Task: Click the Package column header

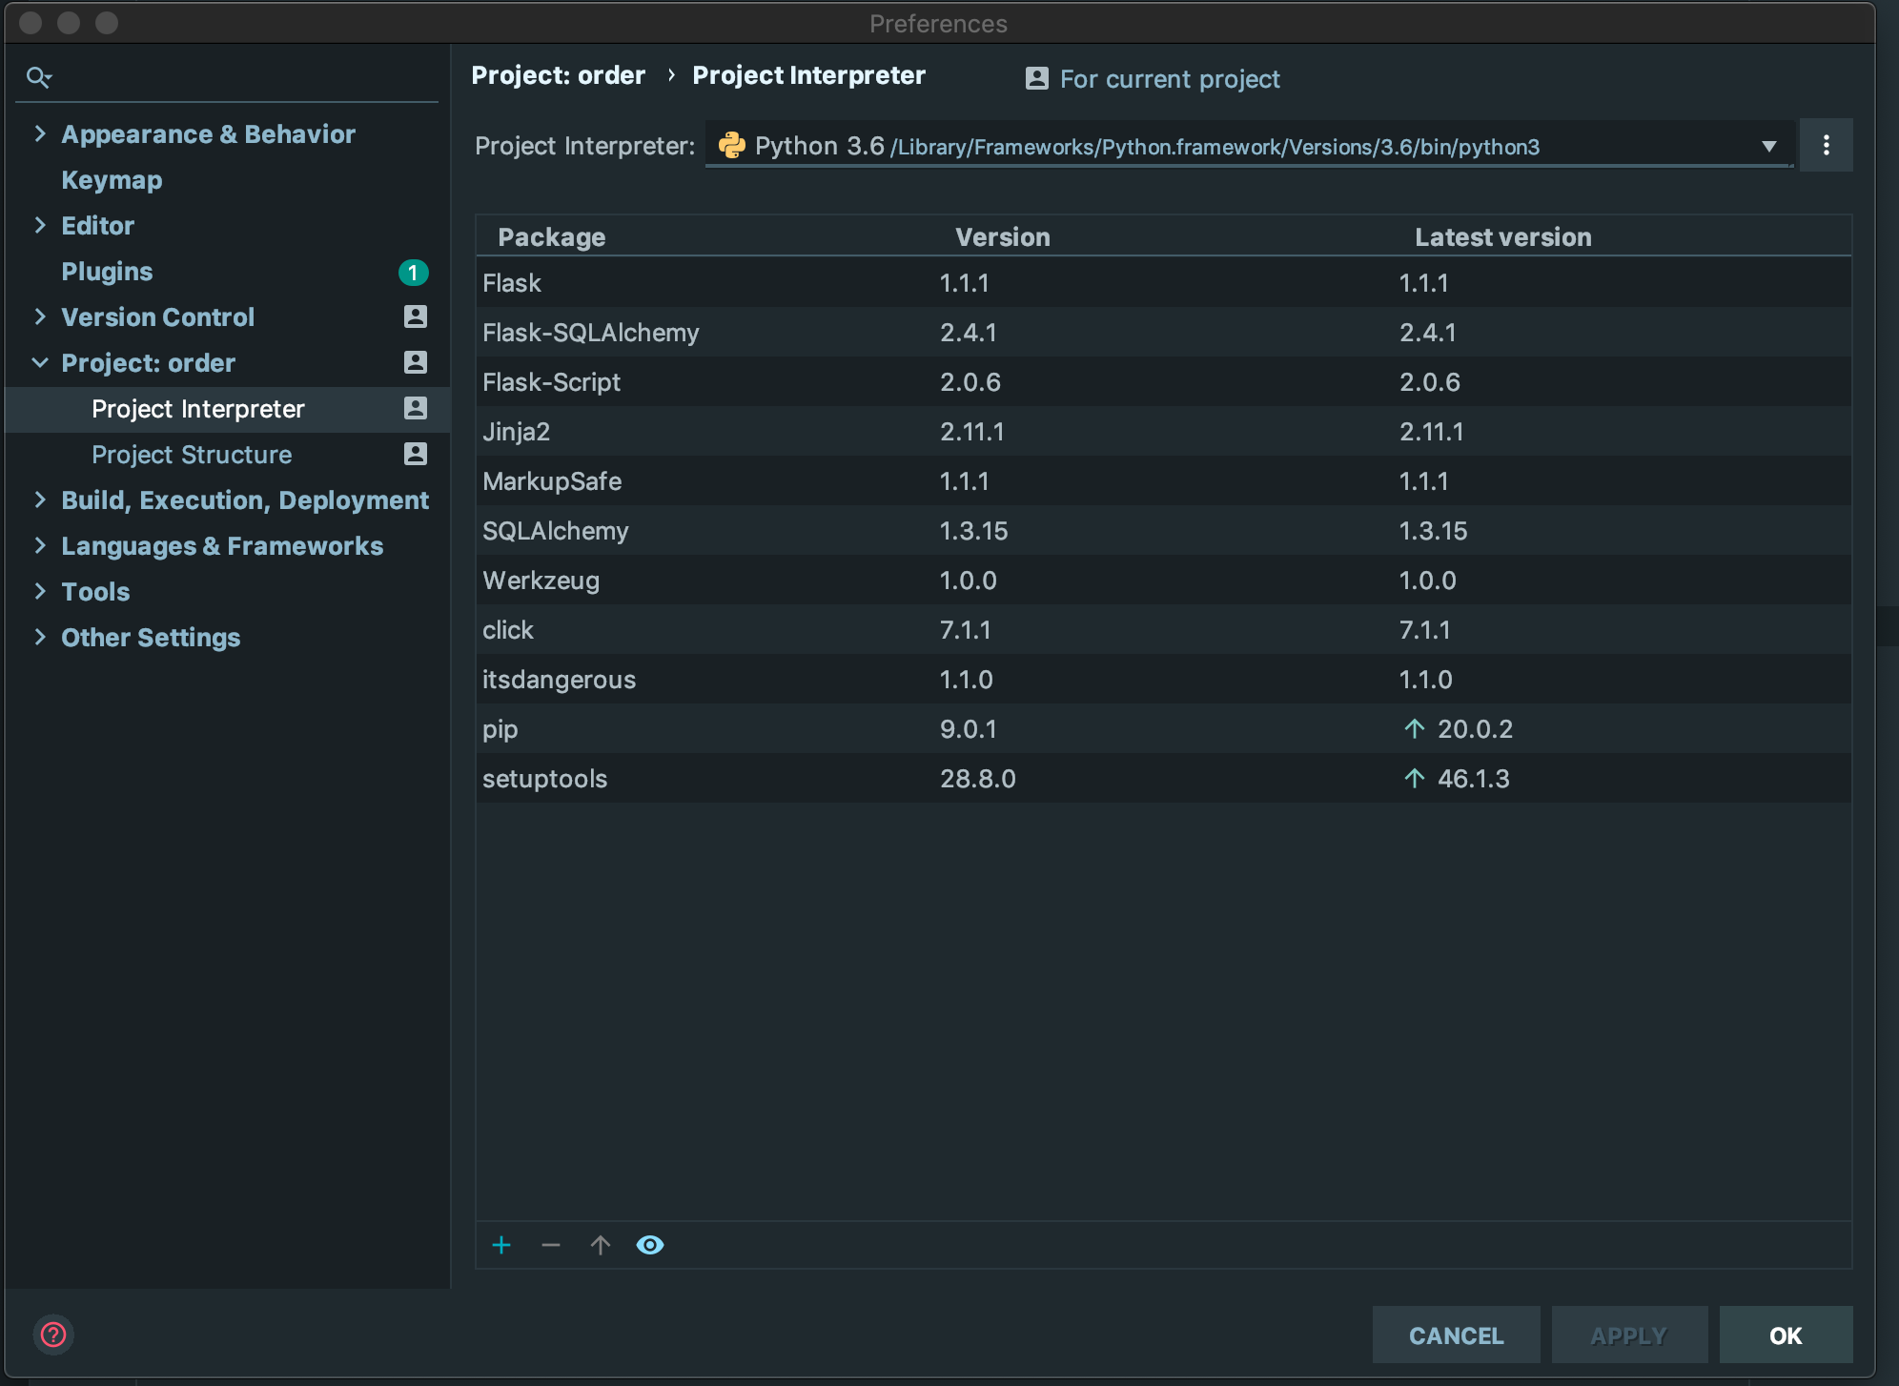Action: 552,237
